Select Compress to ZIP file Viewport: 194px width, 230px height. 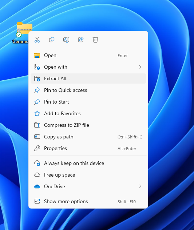click(88, 125)
